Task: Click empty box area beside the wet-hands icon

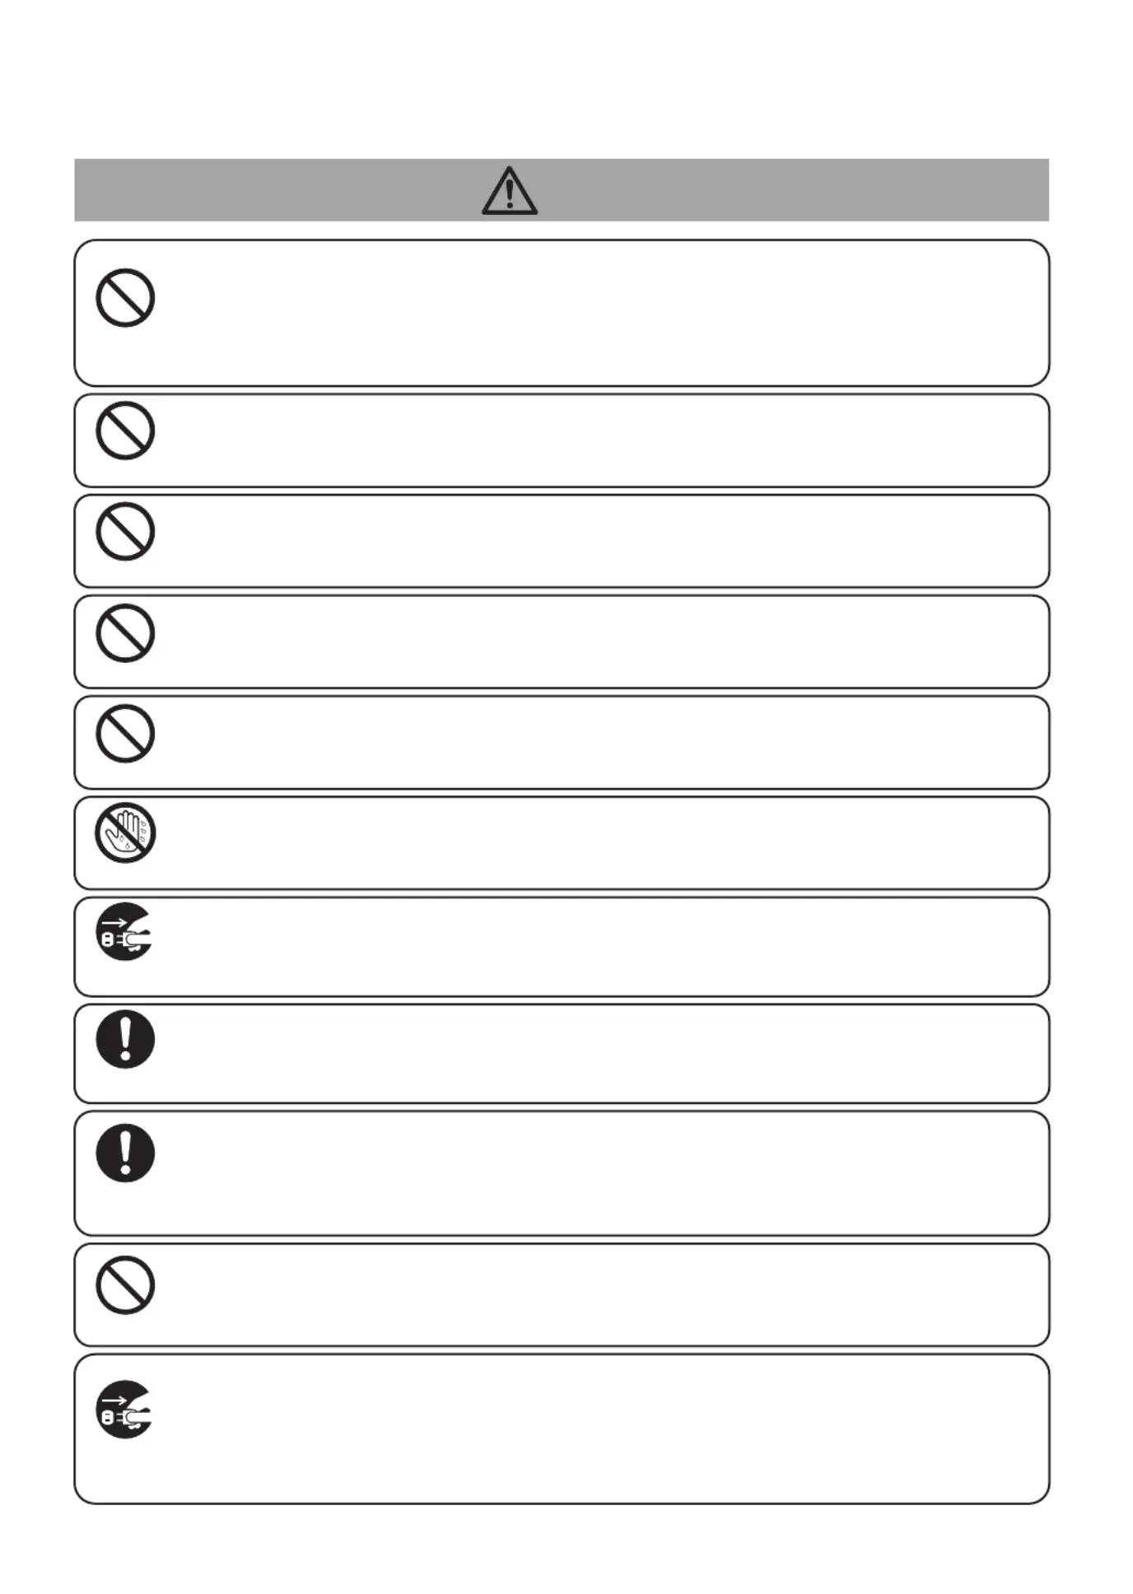Action: coord(601,843)
